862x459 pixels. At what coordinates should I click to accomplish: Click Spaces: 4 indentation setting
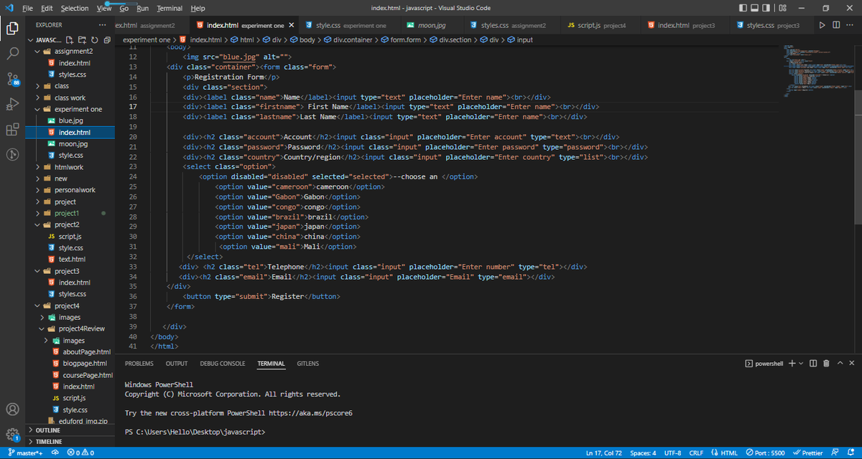coord(644,453)
